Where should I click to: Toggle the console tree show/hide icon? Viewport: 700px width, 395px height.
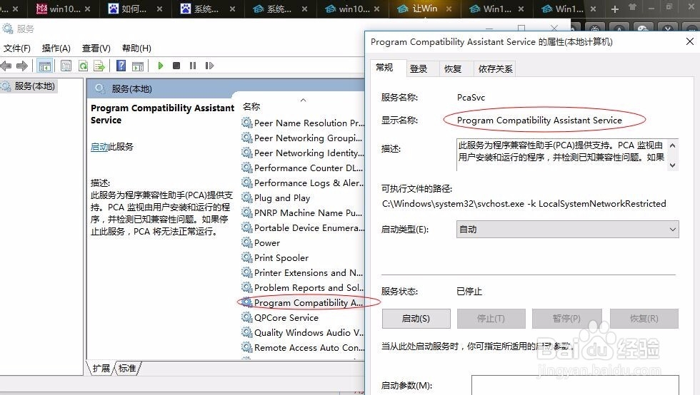44,66
